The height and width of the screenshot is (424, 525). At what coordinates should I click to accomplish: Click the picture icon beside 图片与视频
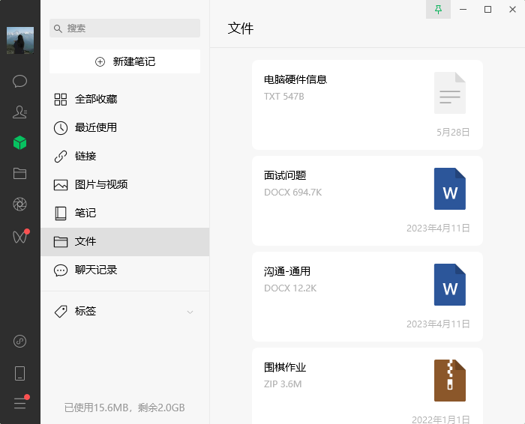[x=61, y=185]
